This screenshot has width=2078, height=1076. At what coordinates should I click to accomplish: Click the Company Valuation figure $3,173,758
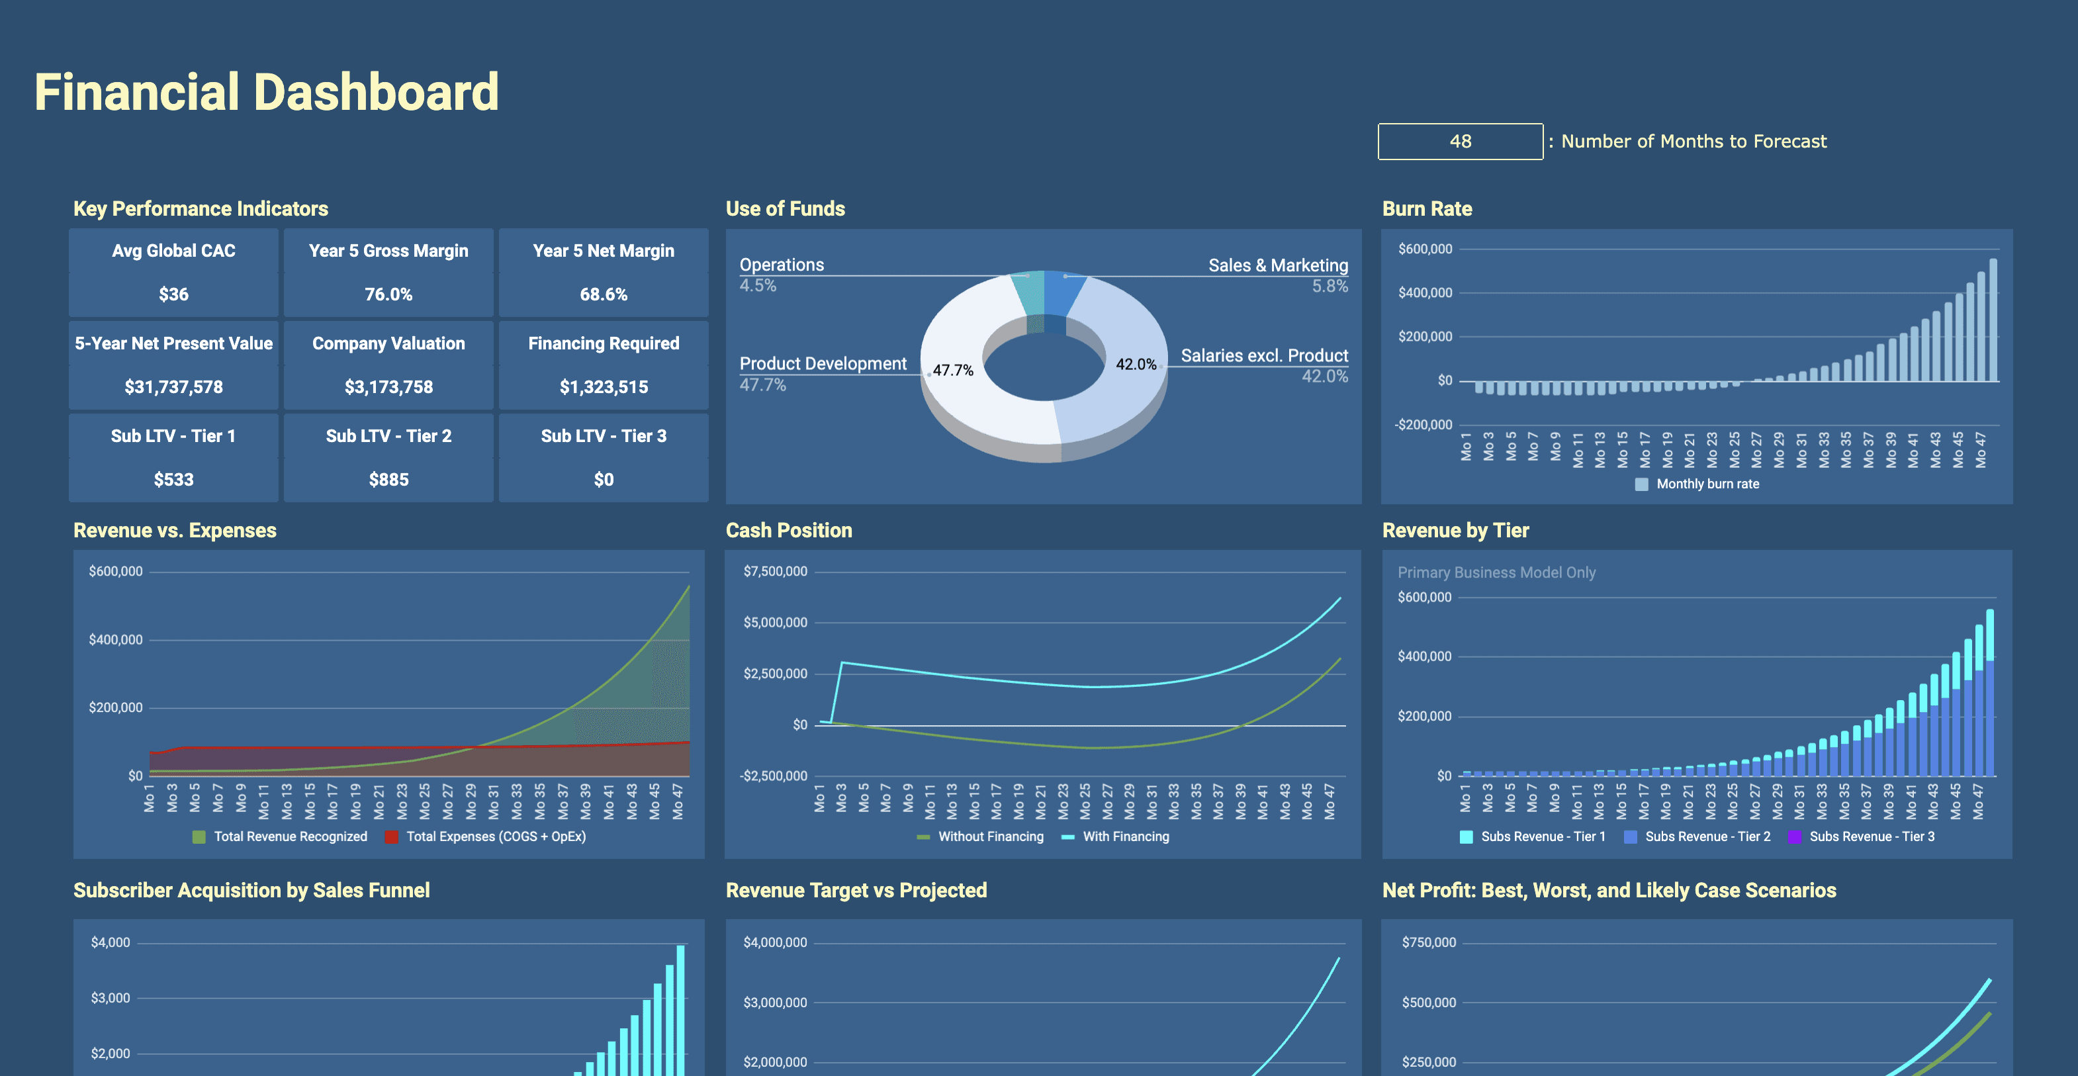[x=389, y=387]
